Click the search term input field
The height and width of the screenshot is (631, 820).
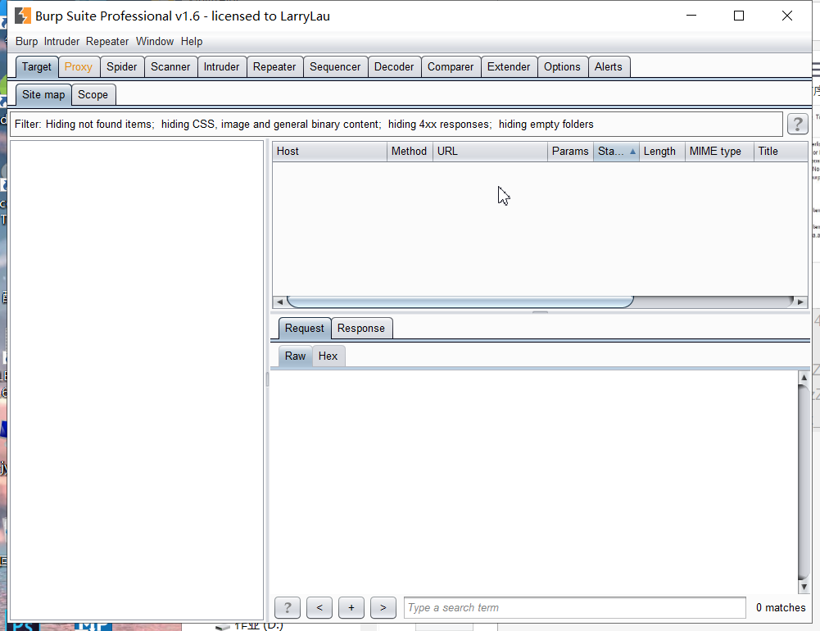(573, 607)
